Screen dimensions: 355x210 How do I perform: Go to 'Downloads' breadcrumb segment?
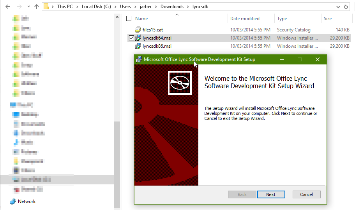pyautogui.click(x=172, y=7)
